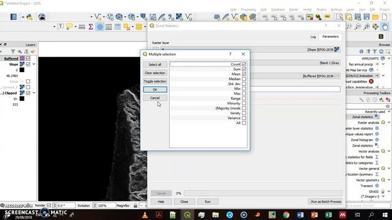Uncheck the Mean statistic checkbox

pos(244,74)
